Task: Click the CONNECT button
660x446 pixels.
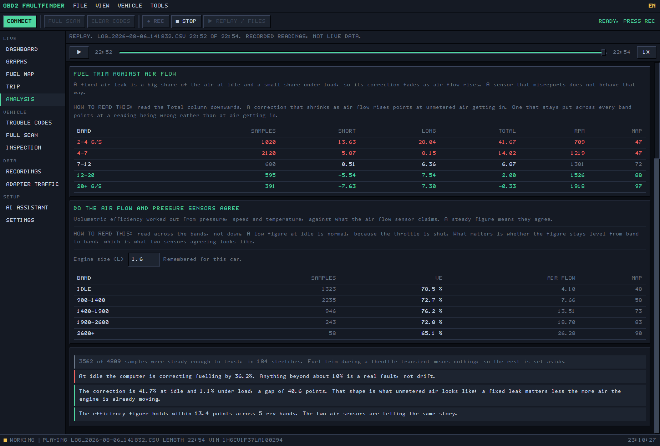Action: pyautogui.click(x=20, y=21)
